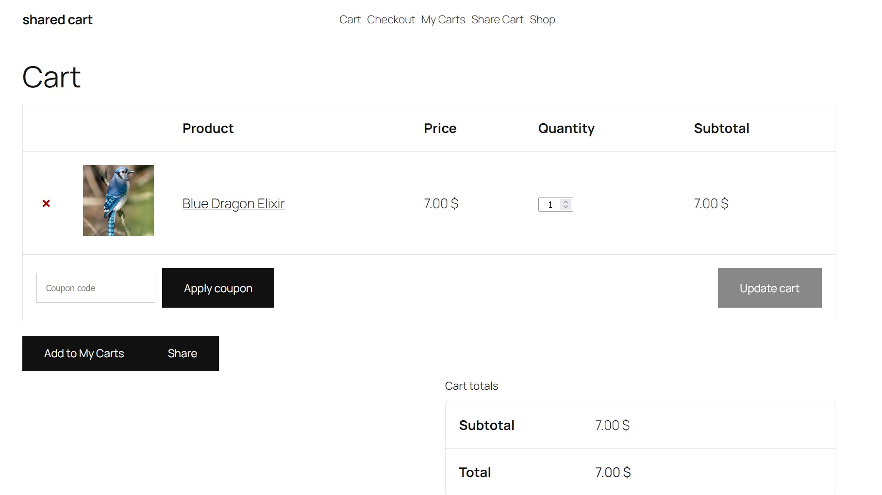
Task: Decrease quantity with the down stepper arrow
Action: pyautogui.click(x=566, y=207)
